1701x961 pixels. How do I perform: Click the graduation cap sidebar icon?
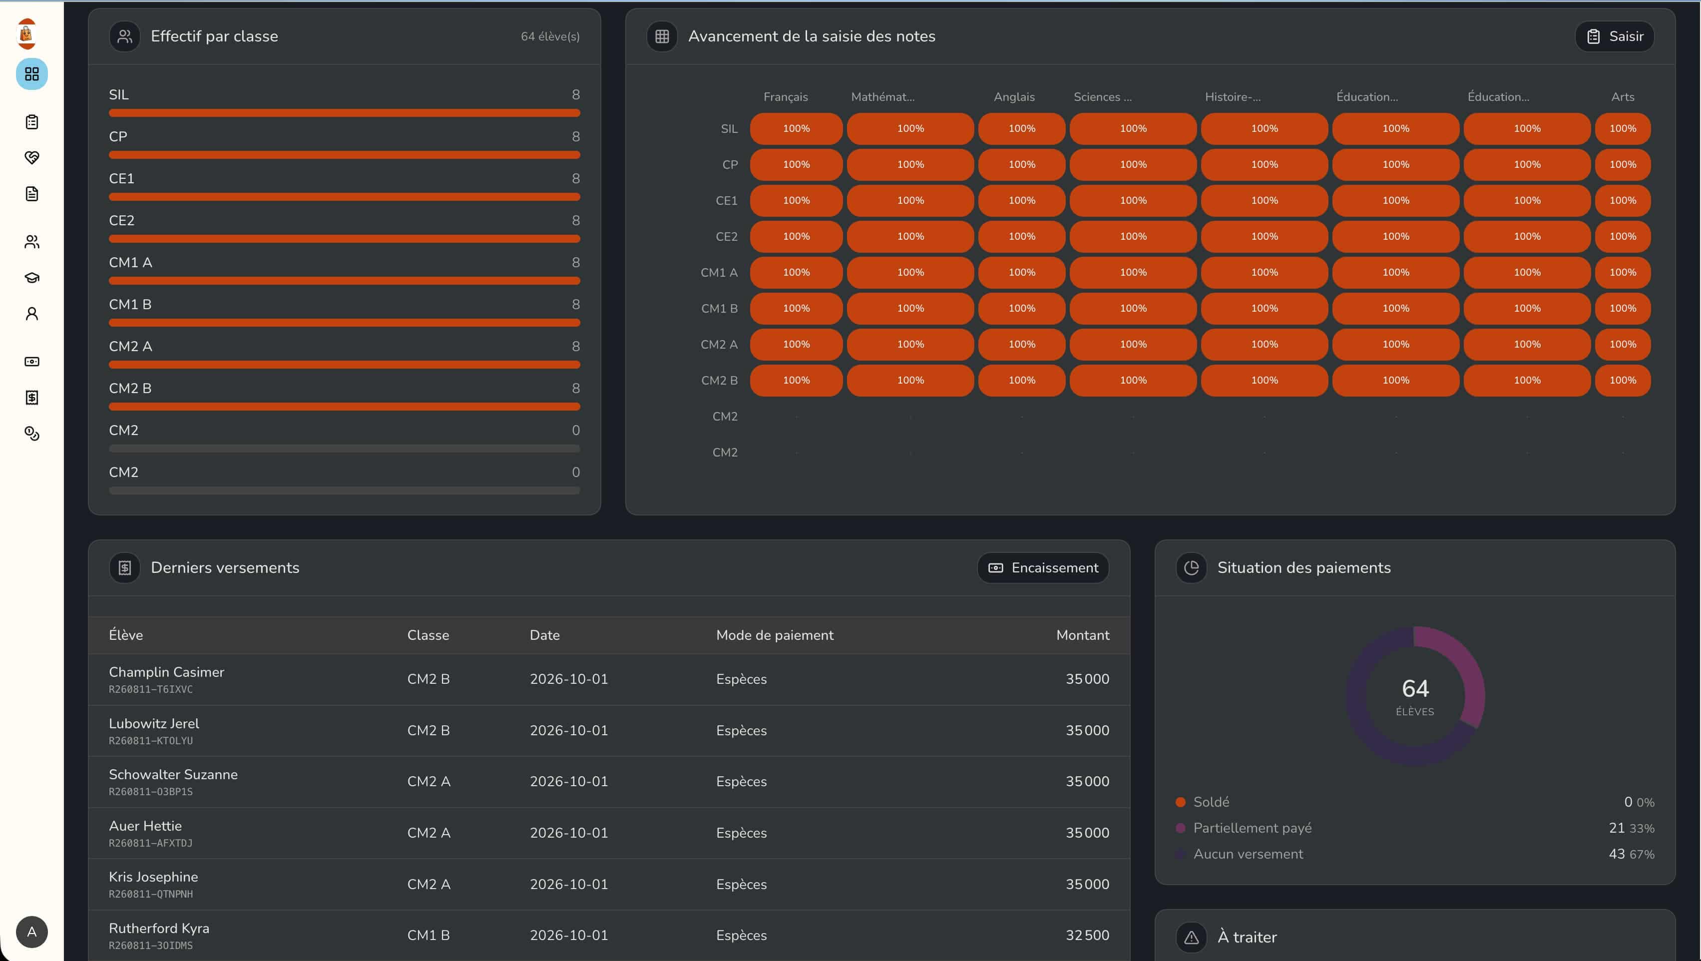(31, 277)
